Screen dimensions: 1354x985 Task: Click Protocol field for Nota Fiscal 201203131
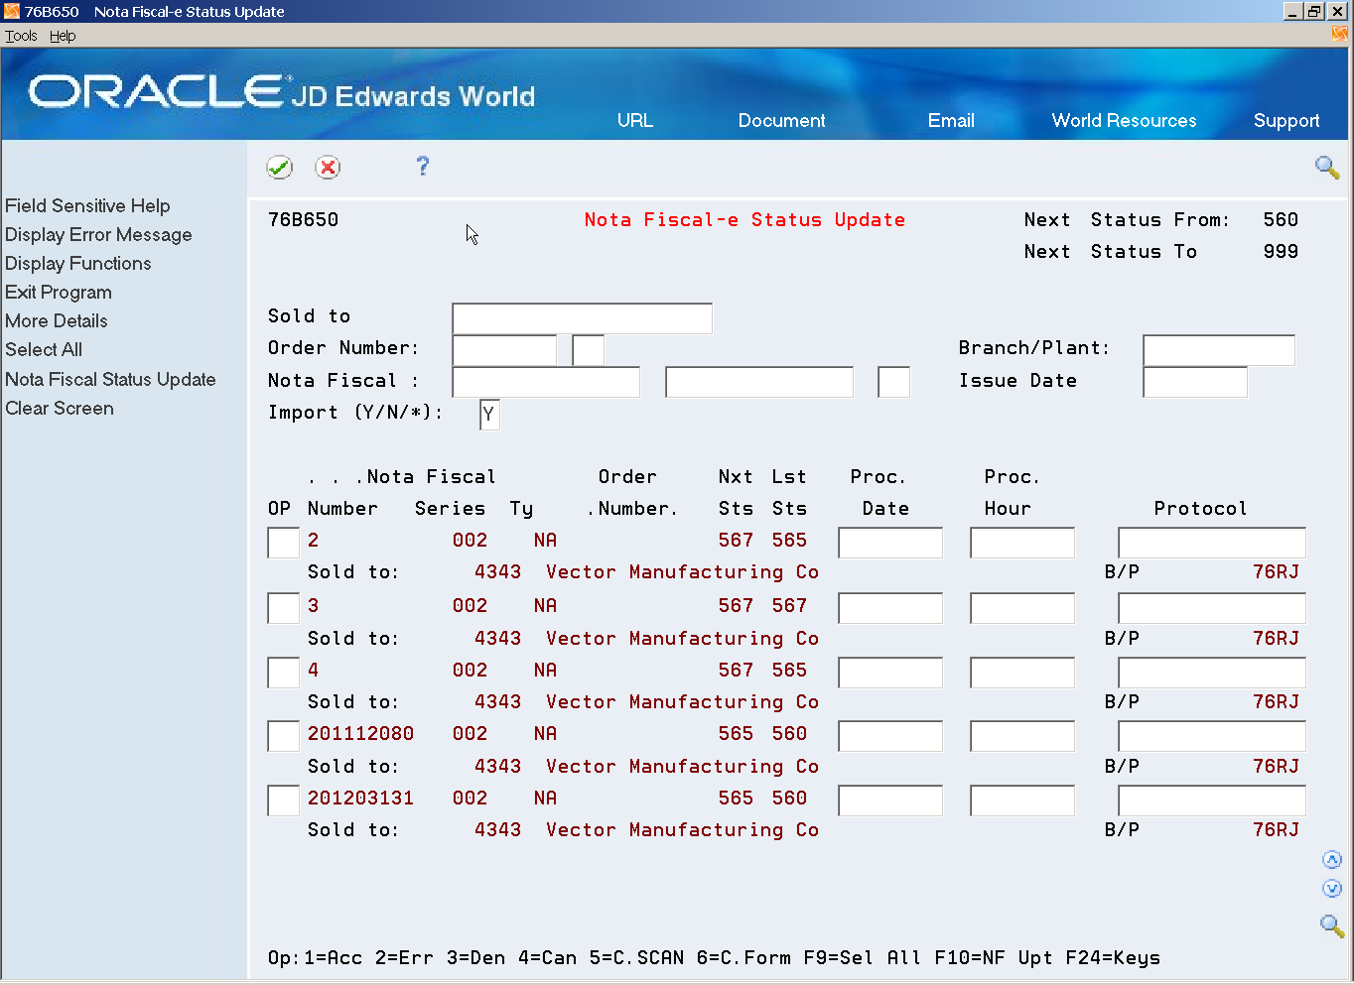[1212, 800]
